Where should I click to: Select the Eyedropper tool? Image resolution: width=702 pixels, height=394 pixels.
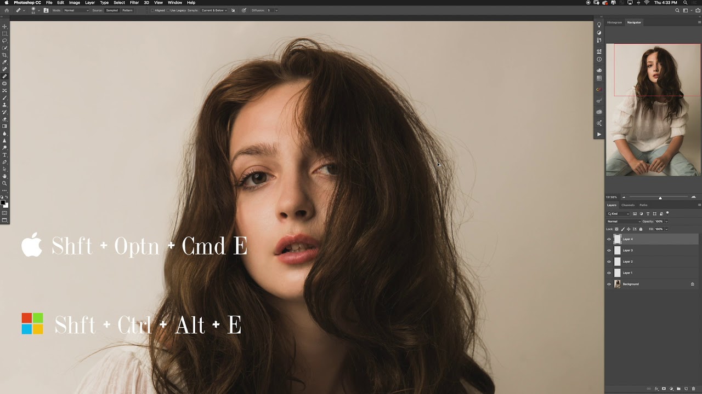[x=4, y=62]
